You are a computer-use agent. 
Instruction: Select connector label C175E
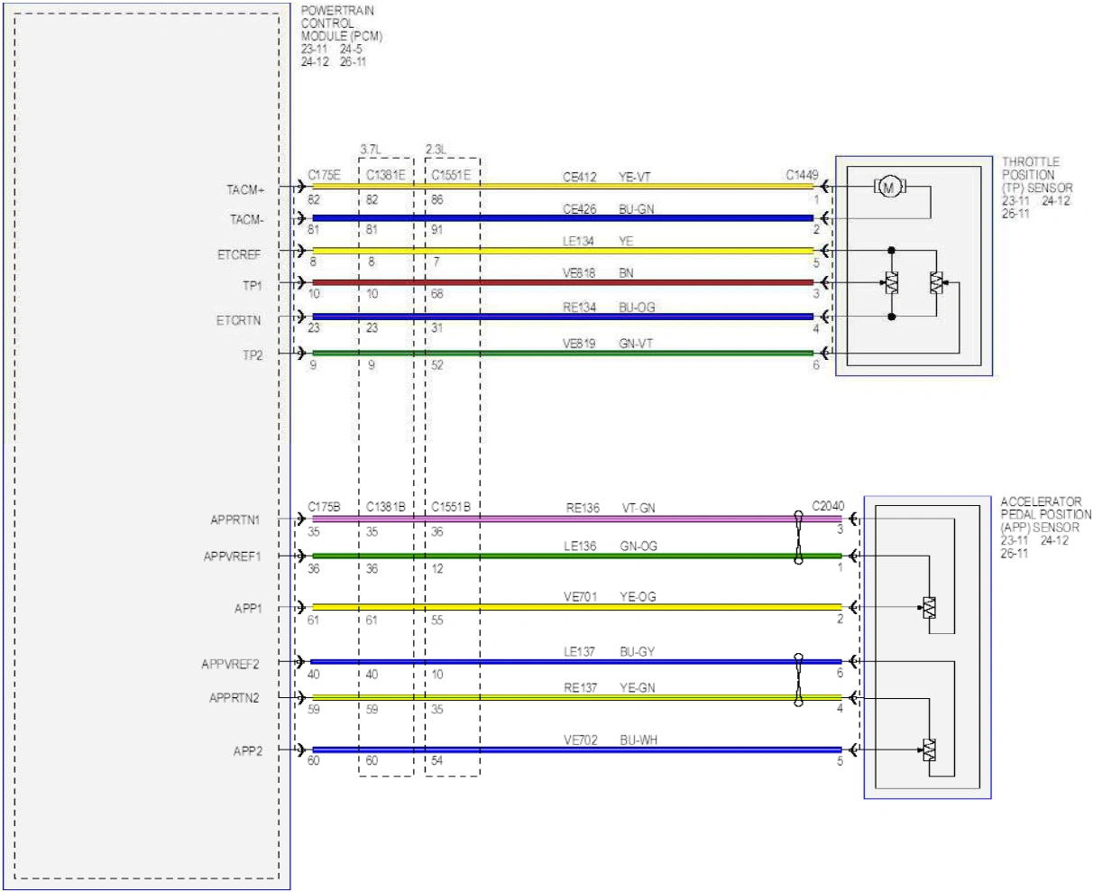pyautogui.click(x=324, y=175)
